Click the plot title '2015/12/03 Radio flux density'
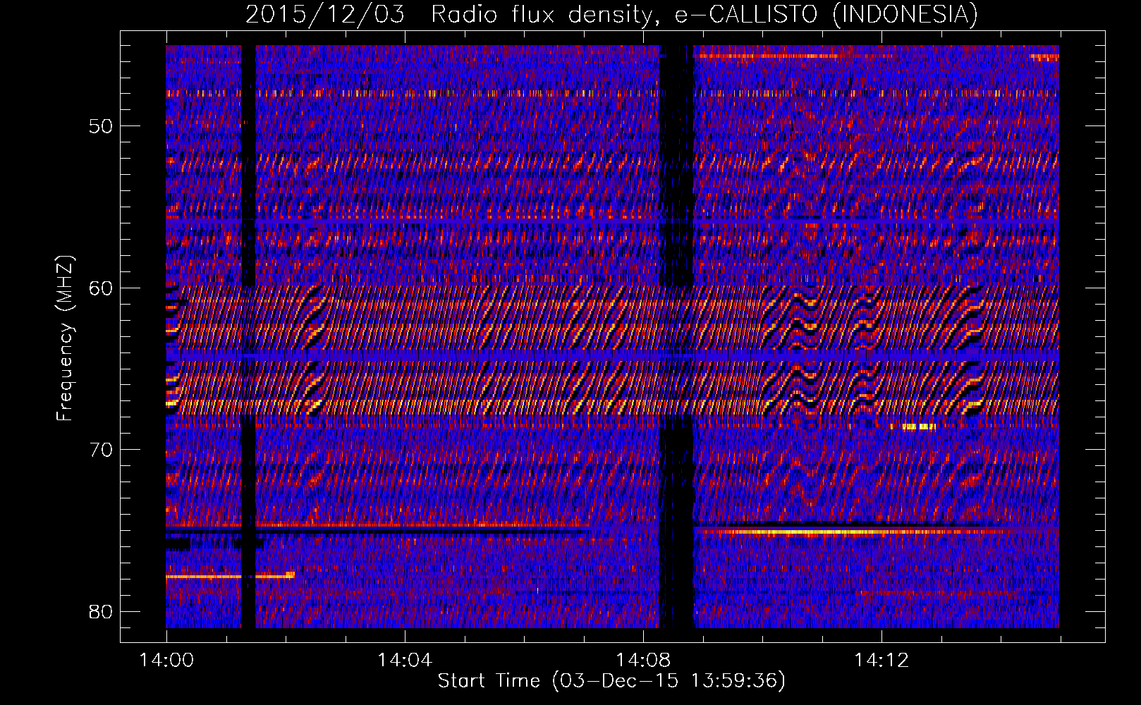This screenshot has height=705, width=1141. (x=448, y=15)
